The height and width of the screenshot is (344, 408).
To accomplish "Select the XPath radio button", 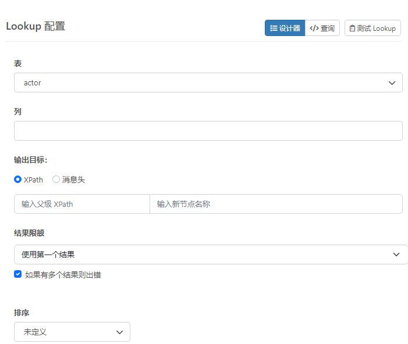I will [x=18, y=180].
